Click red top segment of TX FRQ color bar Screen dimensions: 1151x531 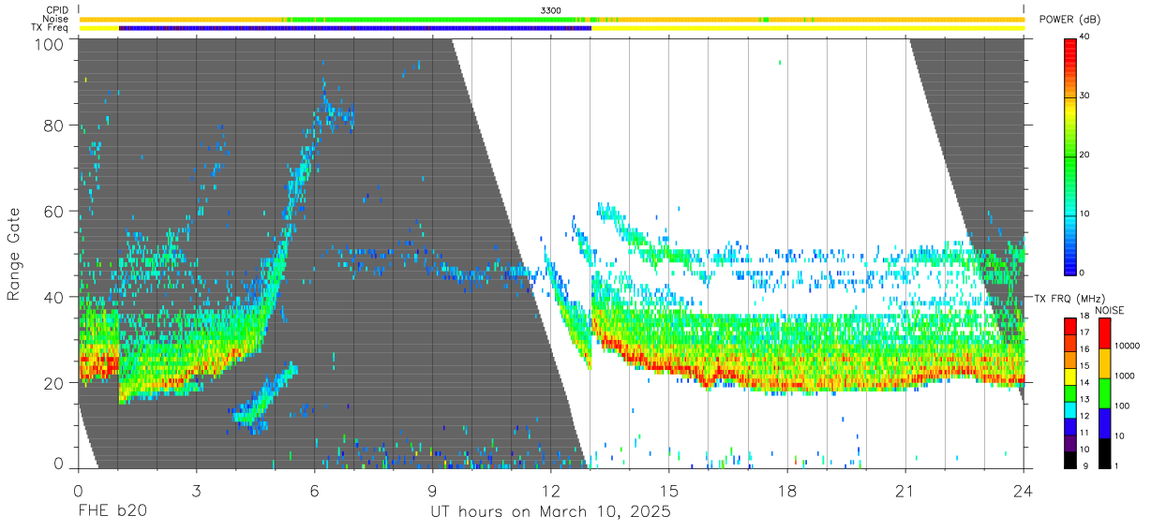point(1069,327)
